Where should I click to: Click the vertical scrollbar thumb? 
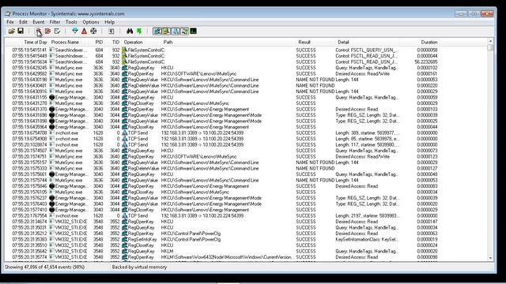click(490, 47)
